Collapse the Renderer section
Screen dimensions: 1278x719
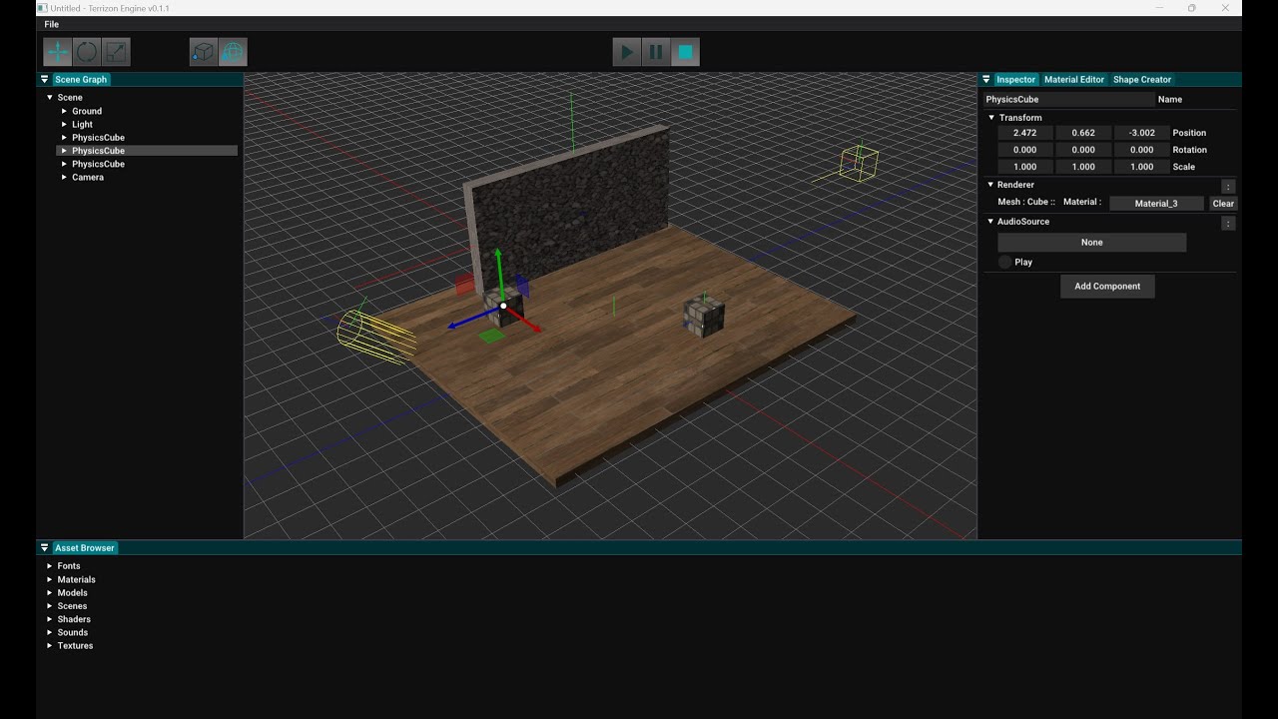[x=991, y=185]
